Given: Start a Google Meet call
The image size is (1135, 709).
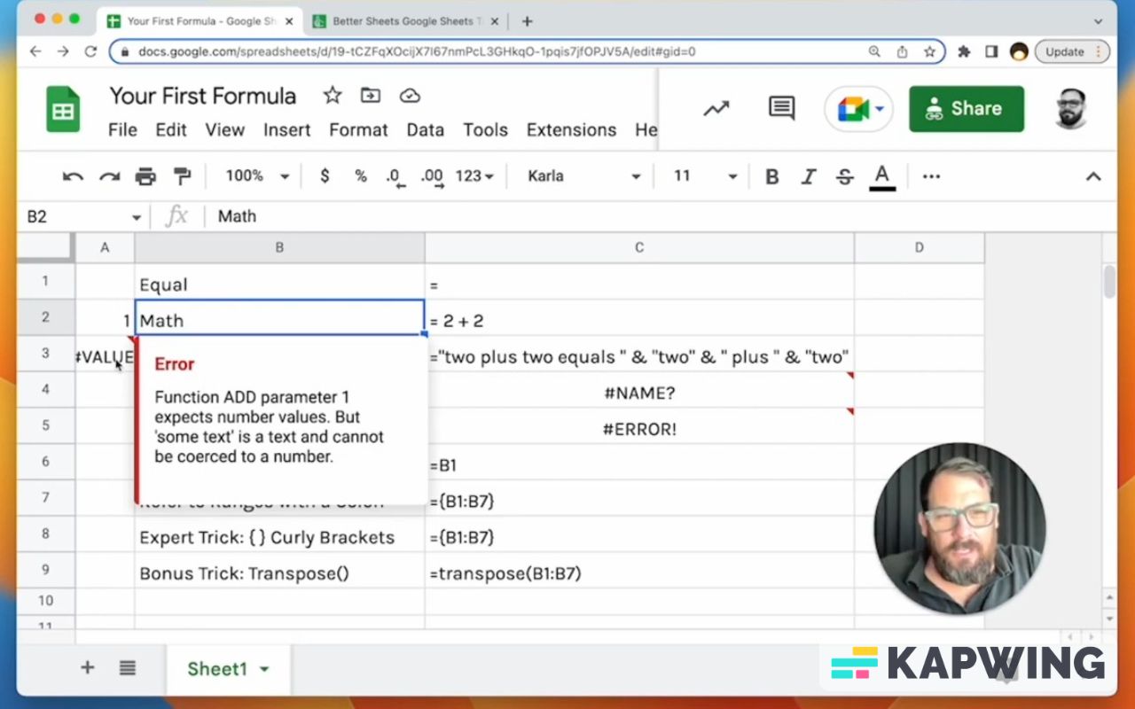Looking at the screenshot, I should point(852,109).
